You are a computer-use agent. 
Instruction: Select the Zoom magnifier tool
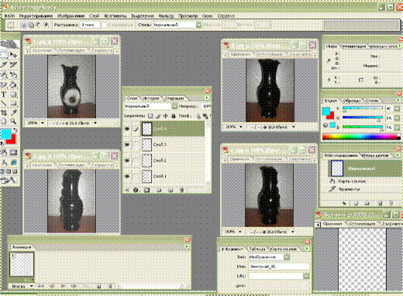[x=13, y=122]
